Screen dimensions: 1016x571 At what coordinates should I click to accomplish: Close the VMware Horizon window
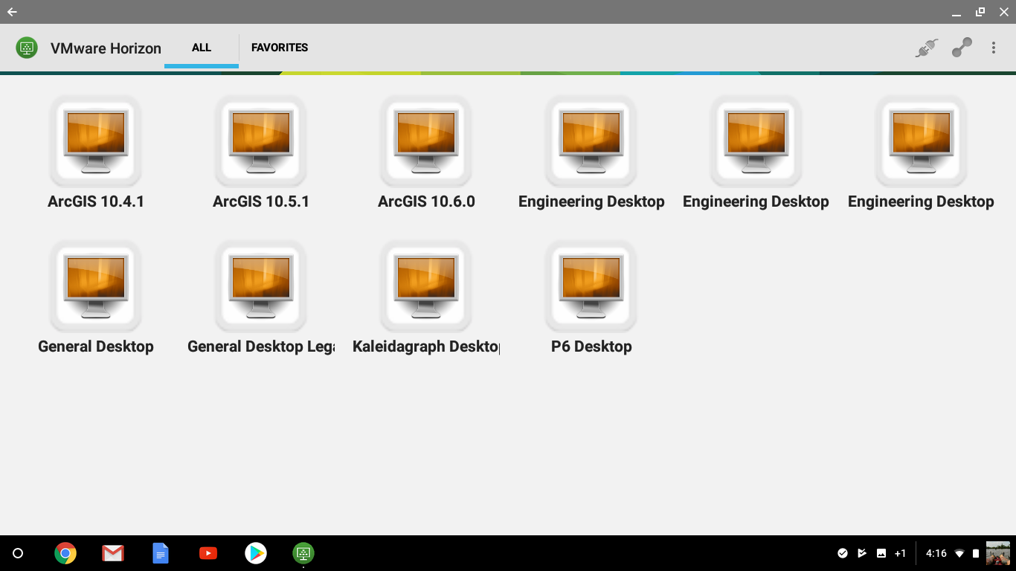tap(1003, 12)
